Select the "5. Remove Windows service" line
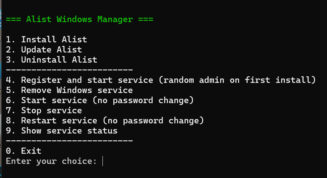 pos(69,90)
